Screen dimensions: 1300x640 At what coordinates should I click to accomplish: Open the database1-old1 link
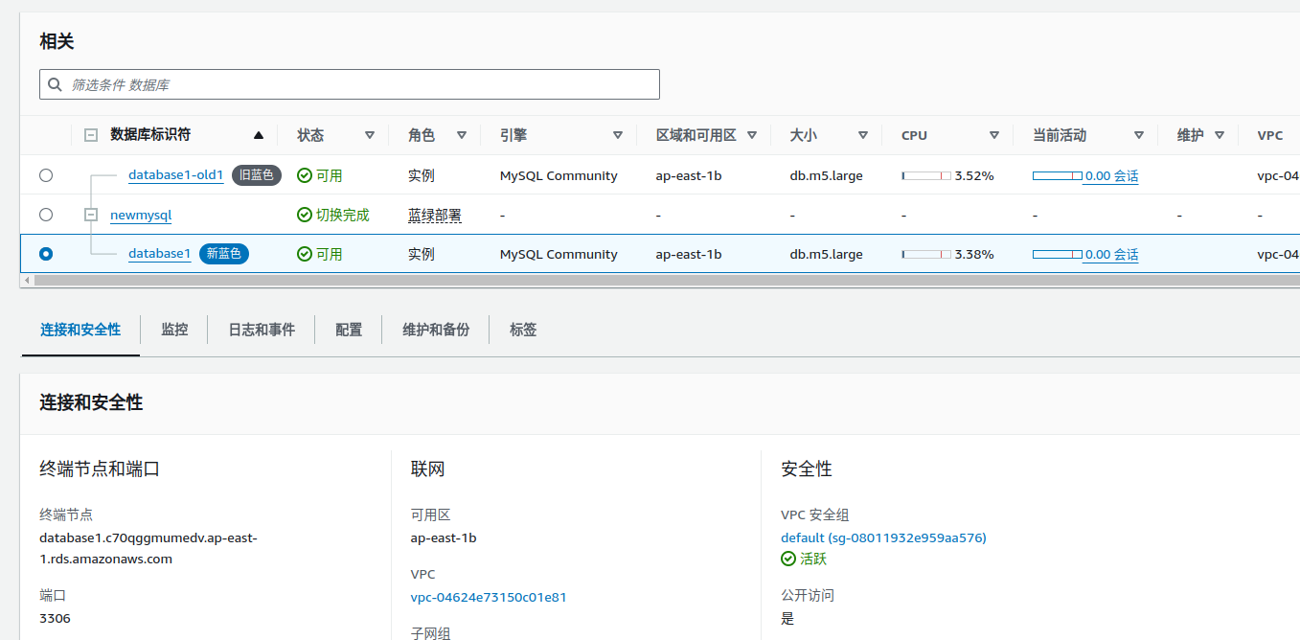coord(176,175)
